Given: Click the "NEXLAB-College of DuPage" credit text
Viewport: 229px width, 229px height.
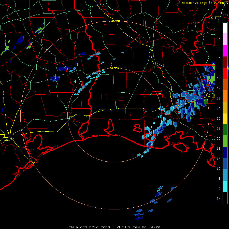Looking at the screenshot, I should click(x=203, y=3).
